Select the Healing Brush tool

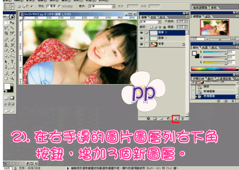pos(6,40)
